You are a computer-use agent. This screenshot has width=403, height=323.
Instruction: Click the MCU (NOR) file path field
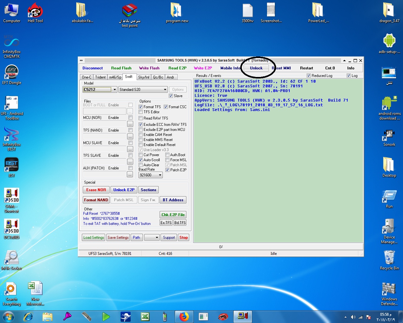(x=105, y=124)
